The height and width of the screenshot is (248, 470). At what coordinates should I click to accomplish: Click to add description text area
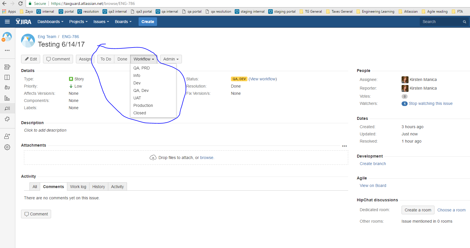(x=45, y=130)
